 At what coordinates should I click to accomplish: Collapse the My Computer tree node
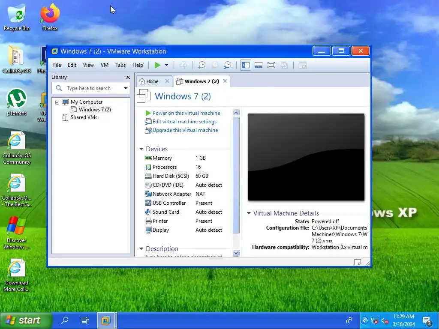pos(57,102)
